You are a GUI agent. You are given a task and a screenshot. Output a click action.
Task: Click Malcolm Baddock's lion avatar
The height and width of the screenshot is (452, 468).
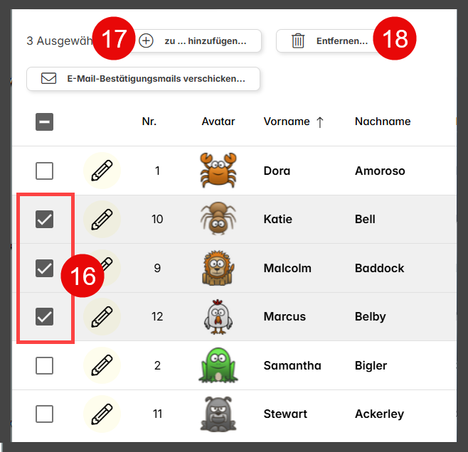click(x=218, y=268)
